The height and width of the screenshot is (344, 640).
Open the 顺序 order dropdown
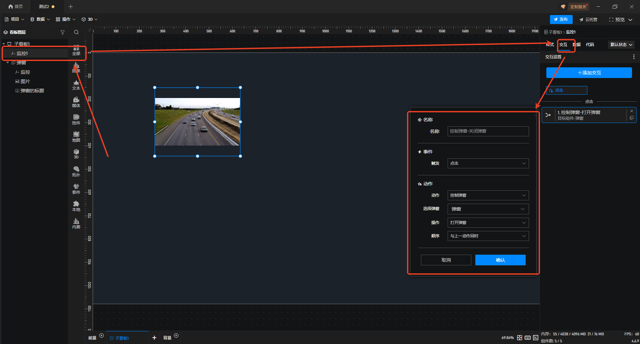click(x=488, y=236)
